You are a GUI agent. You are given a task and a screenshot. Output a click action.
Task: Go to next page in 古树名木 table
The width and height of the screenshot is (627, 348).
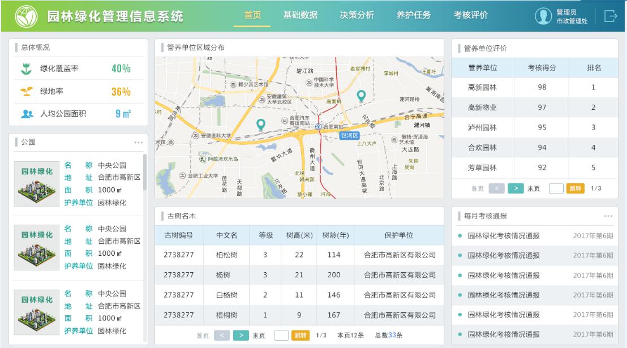pyautogui.click(x=241, y=336)
